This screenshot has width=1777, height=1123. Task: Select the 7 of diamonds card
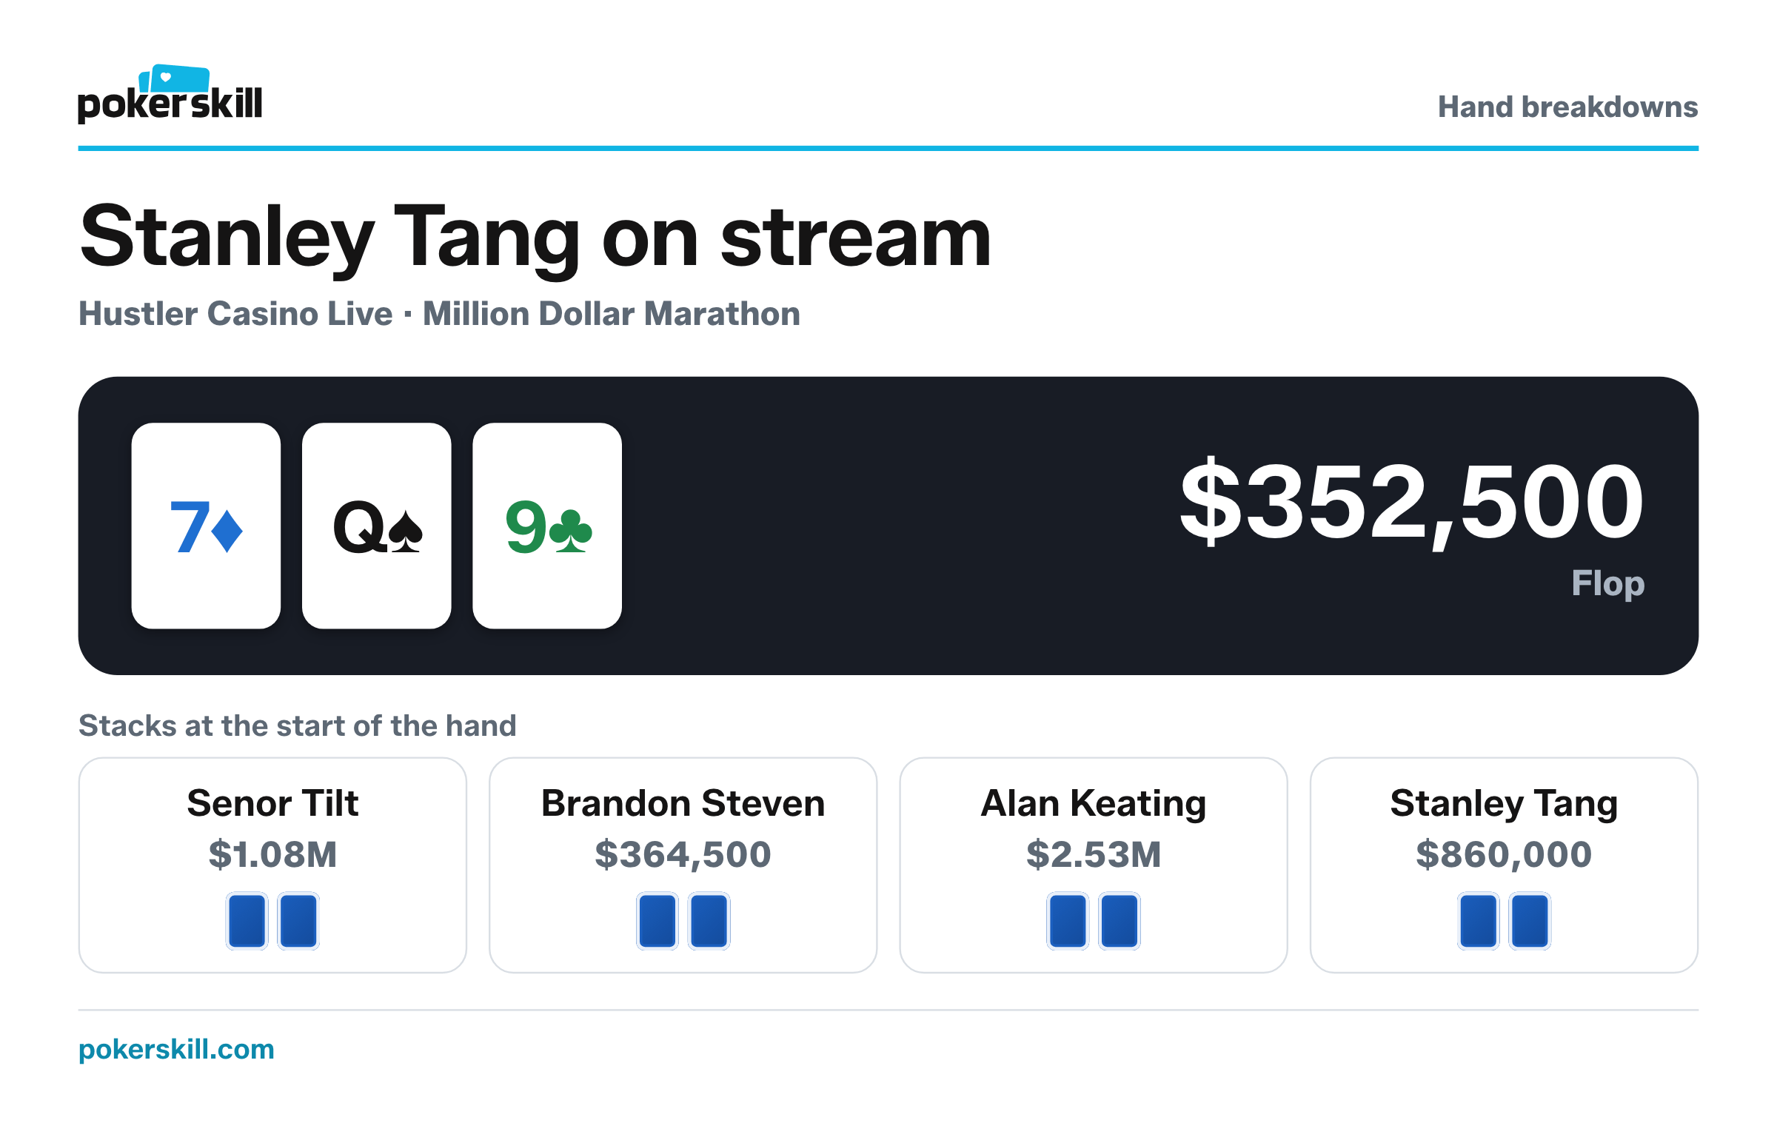[206, 526]
